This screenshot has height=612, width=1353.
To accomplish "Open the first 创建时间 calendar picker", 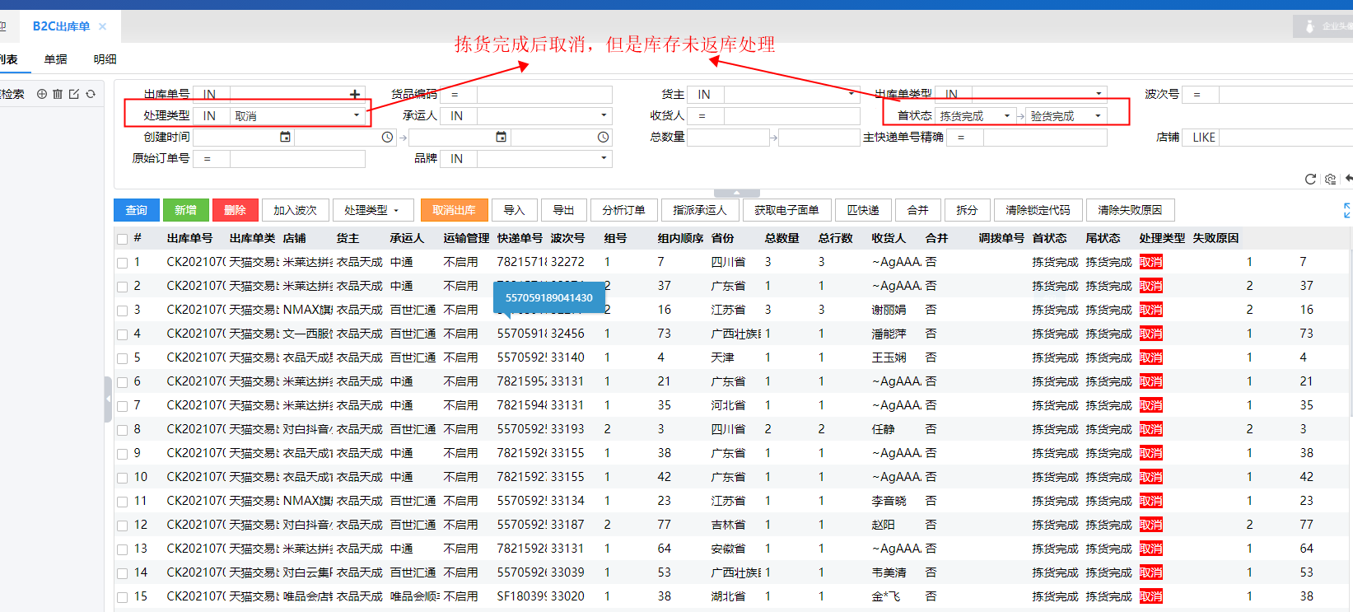I will tap(285, 137).
